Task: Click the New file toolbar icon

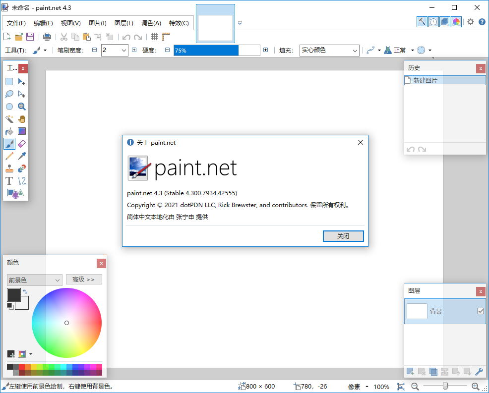Action: (7, 37)
